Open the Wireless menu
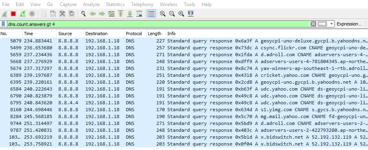 tap(169, 4)
